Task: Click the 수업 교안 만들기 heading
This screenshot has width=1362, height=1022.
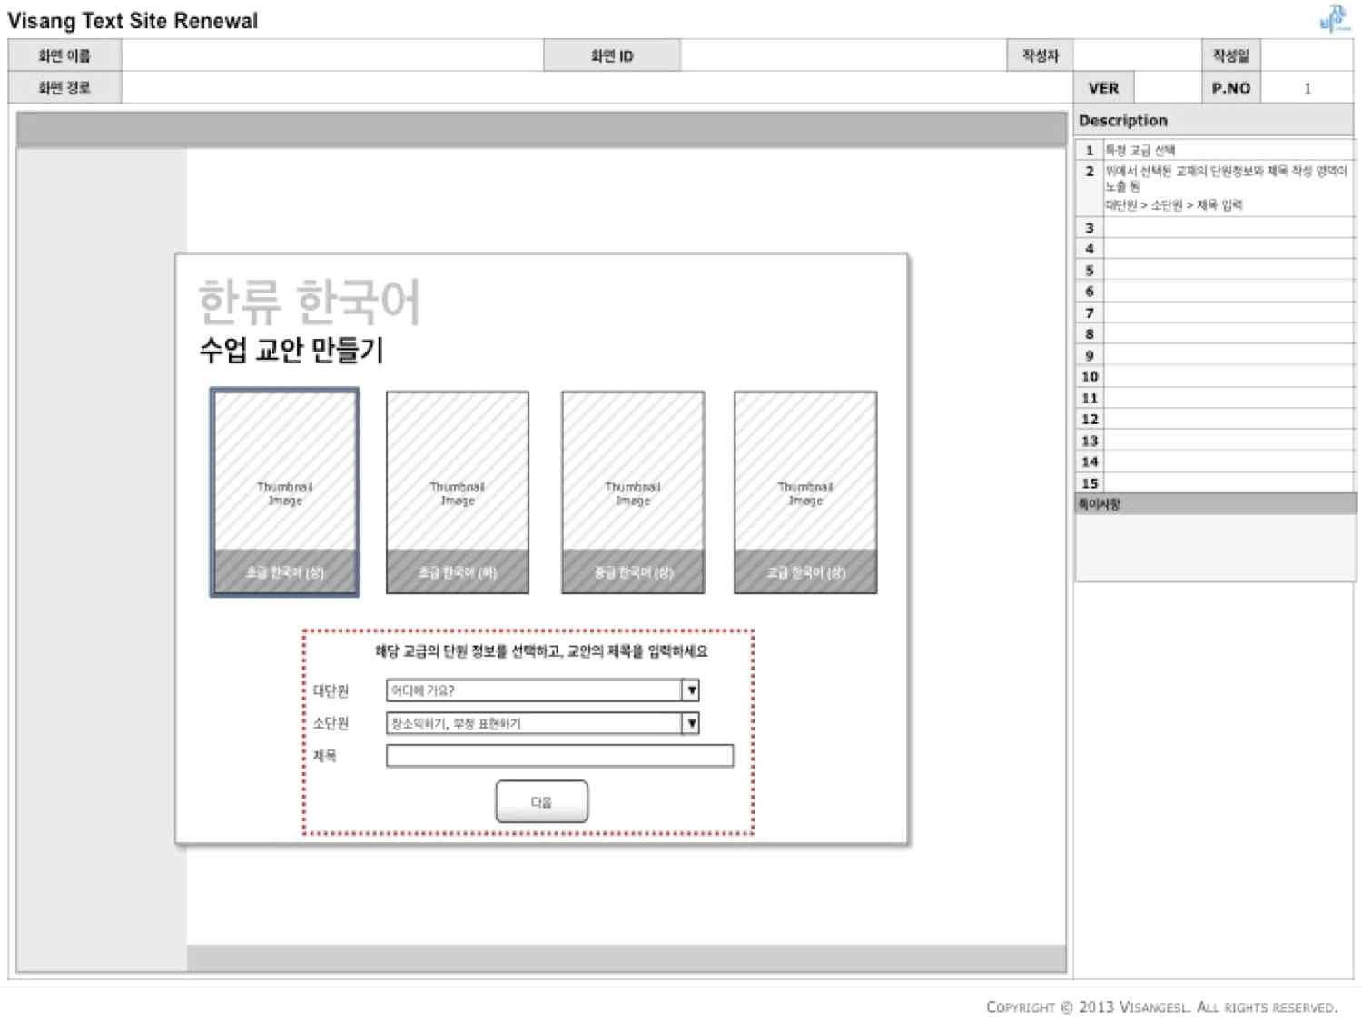Action: tap(291, 350)
